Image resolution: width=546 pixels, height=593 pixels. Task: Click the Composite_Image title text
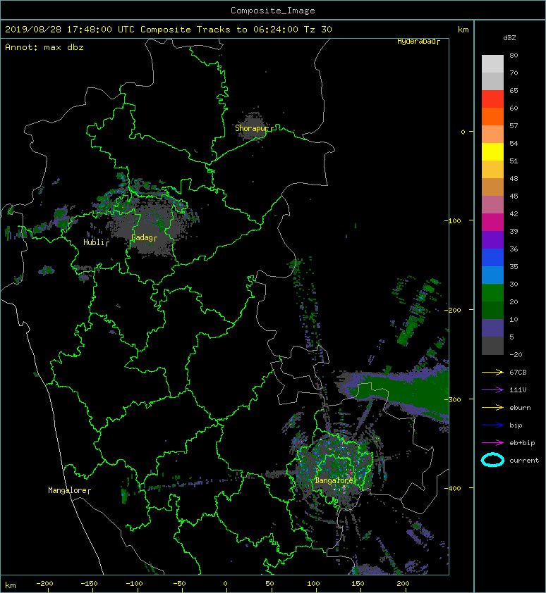(x=273, y=11)
